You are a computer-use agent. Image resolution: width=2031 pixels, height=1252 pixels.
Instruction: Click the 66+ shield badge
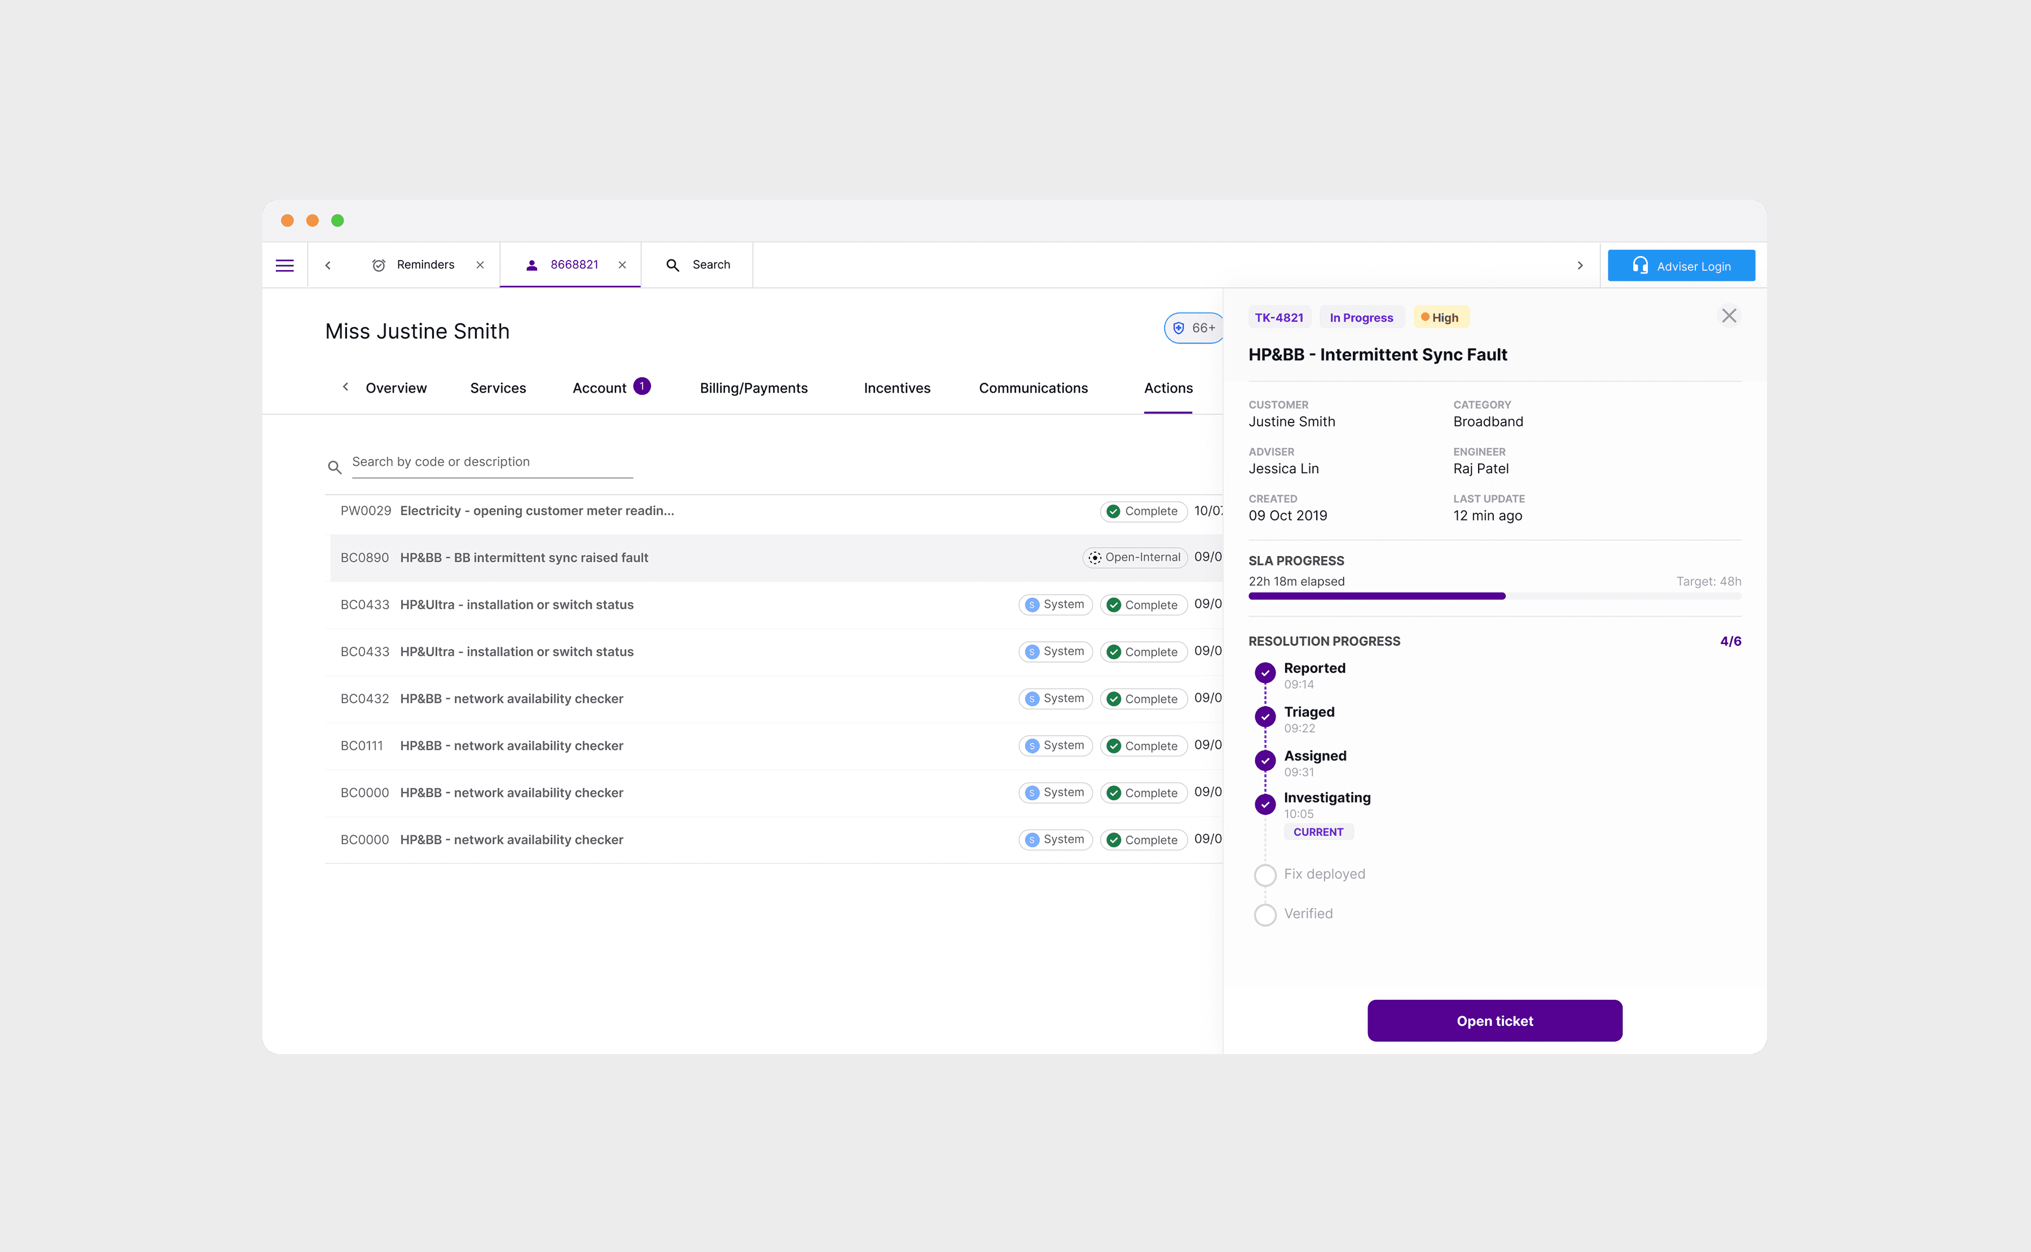click(x=1194, y=328)
